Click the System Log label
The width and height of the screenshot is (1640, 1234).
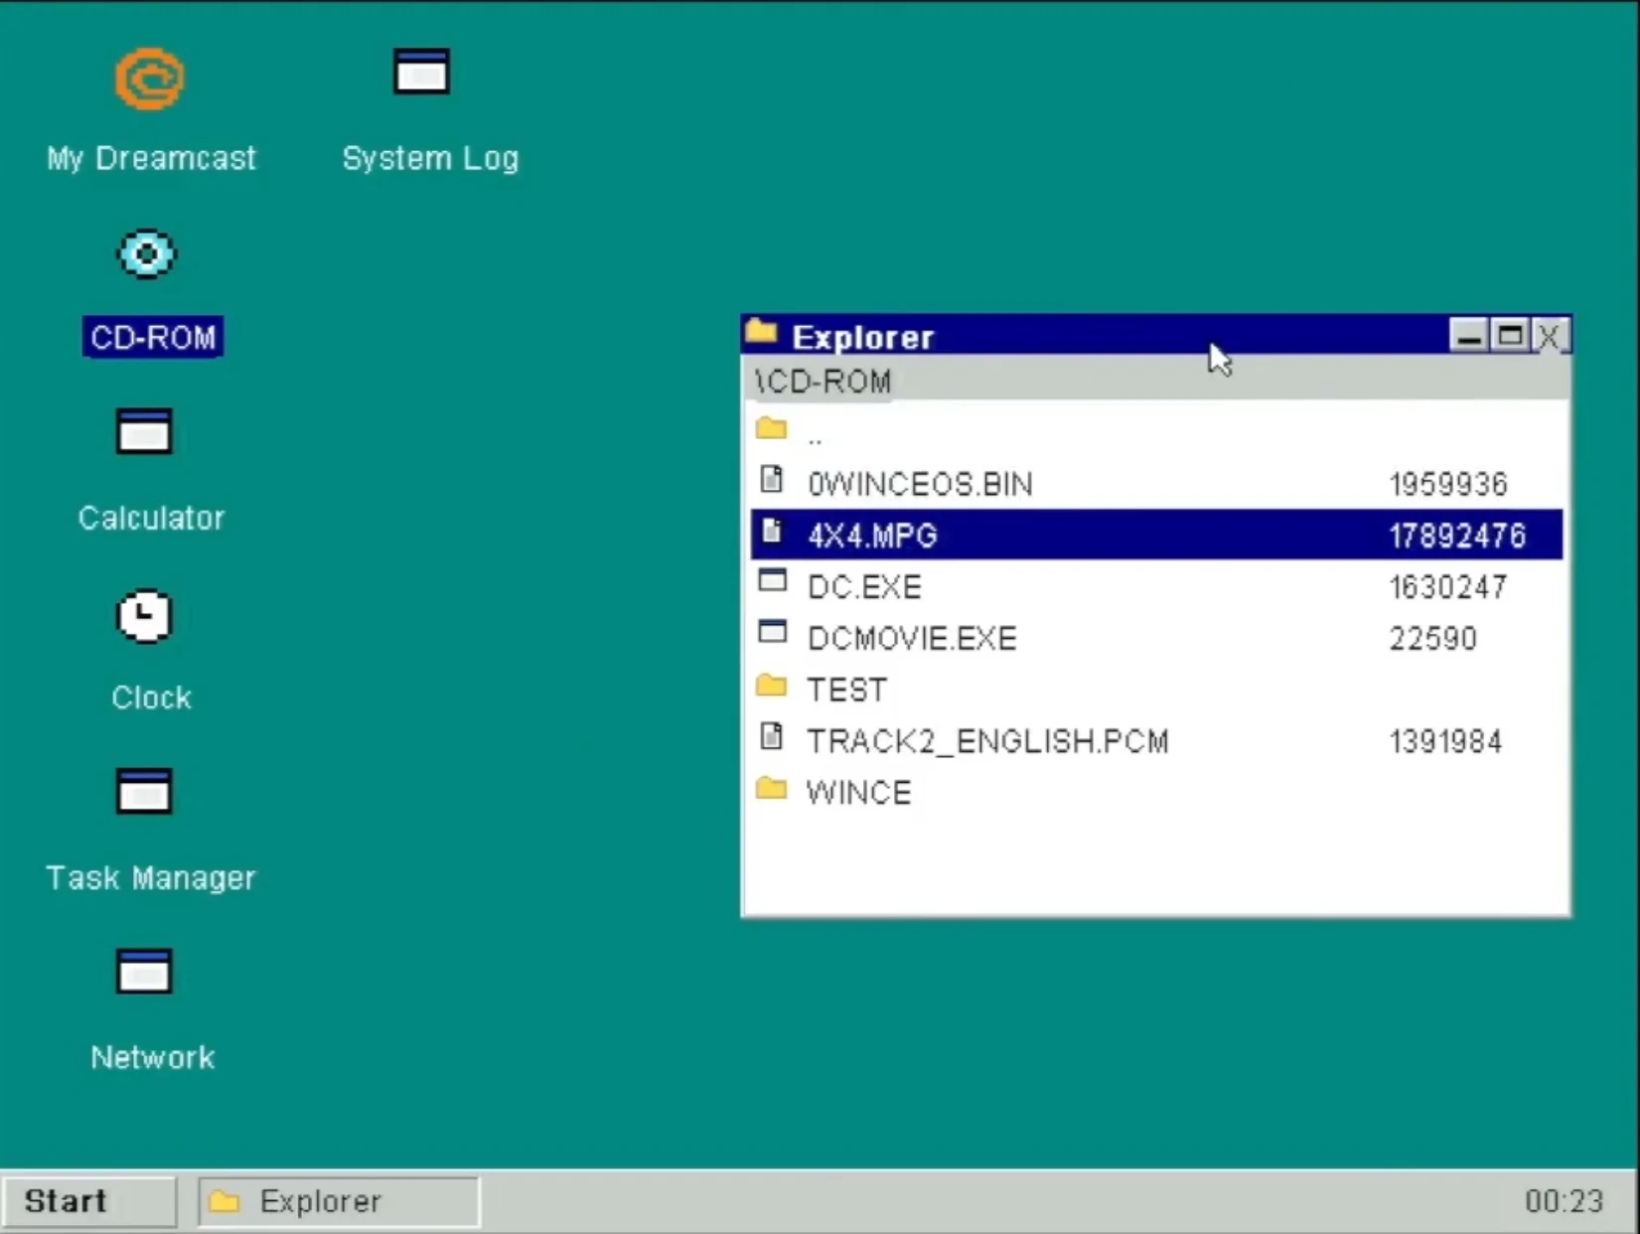pos(430,158)
